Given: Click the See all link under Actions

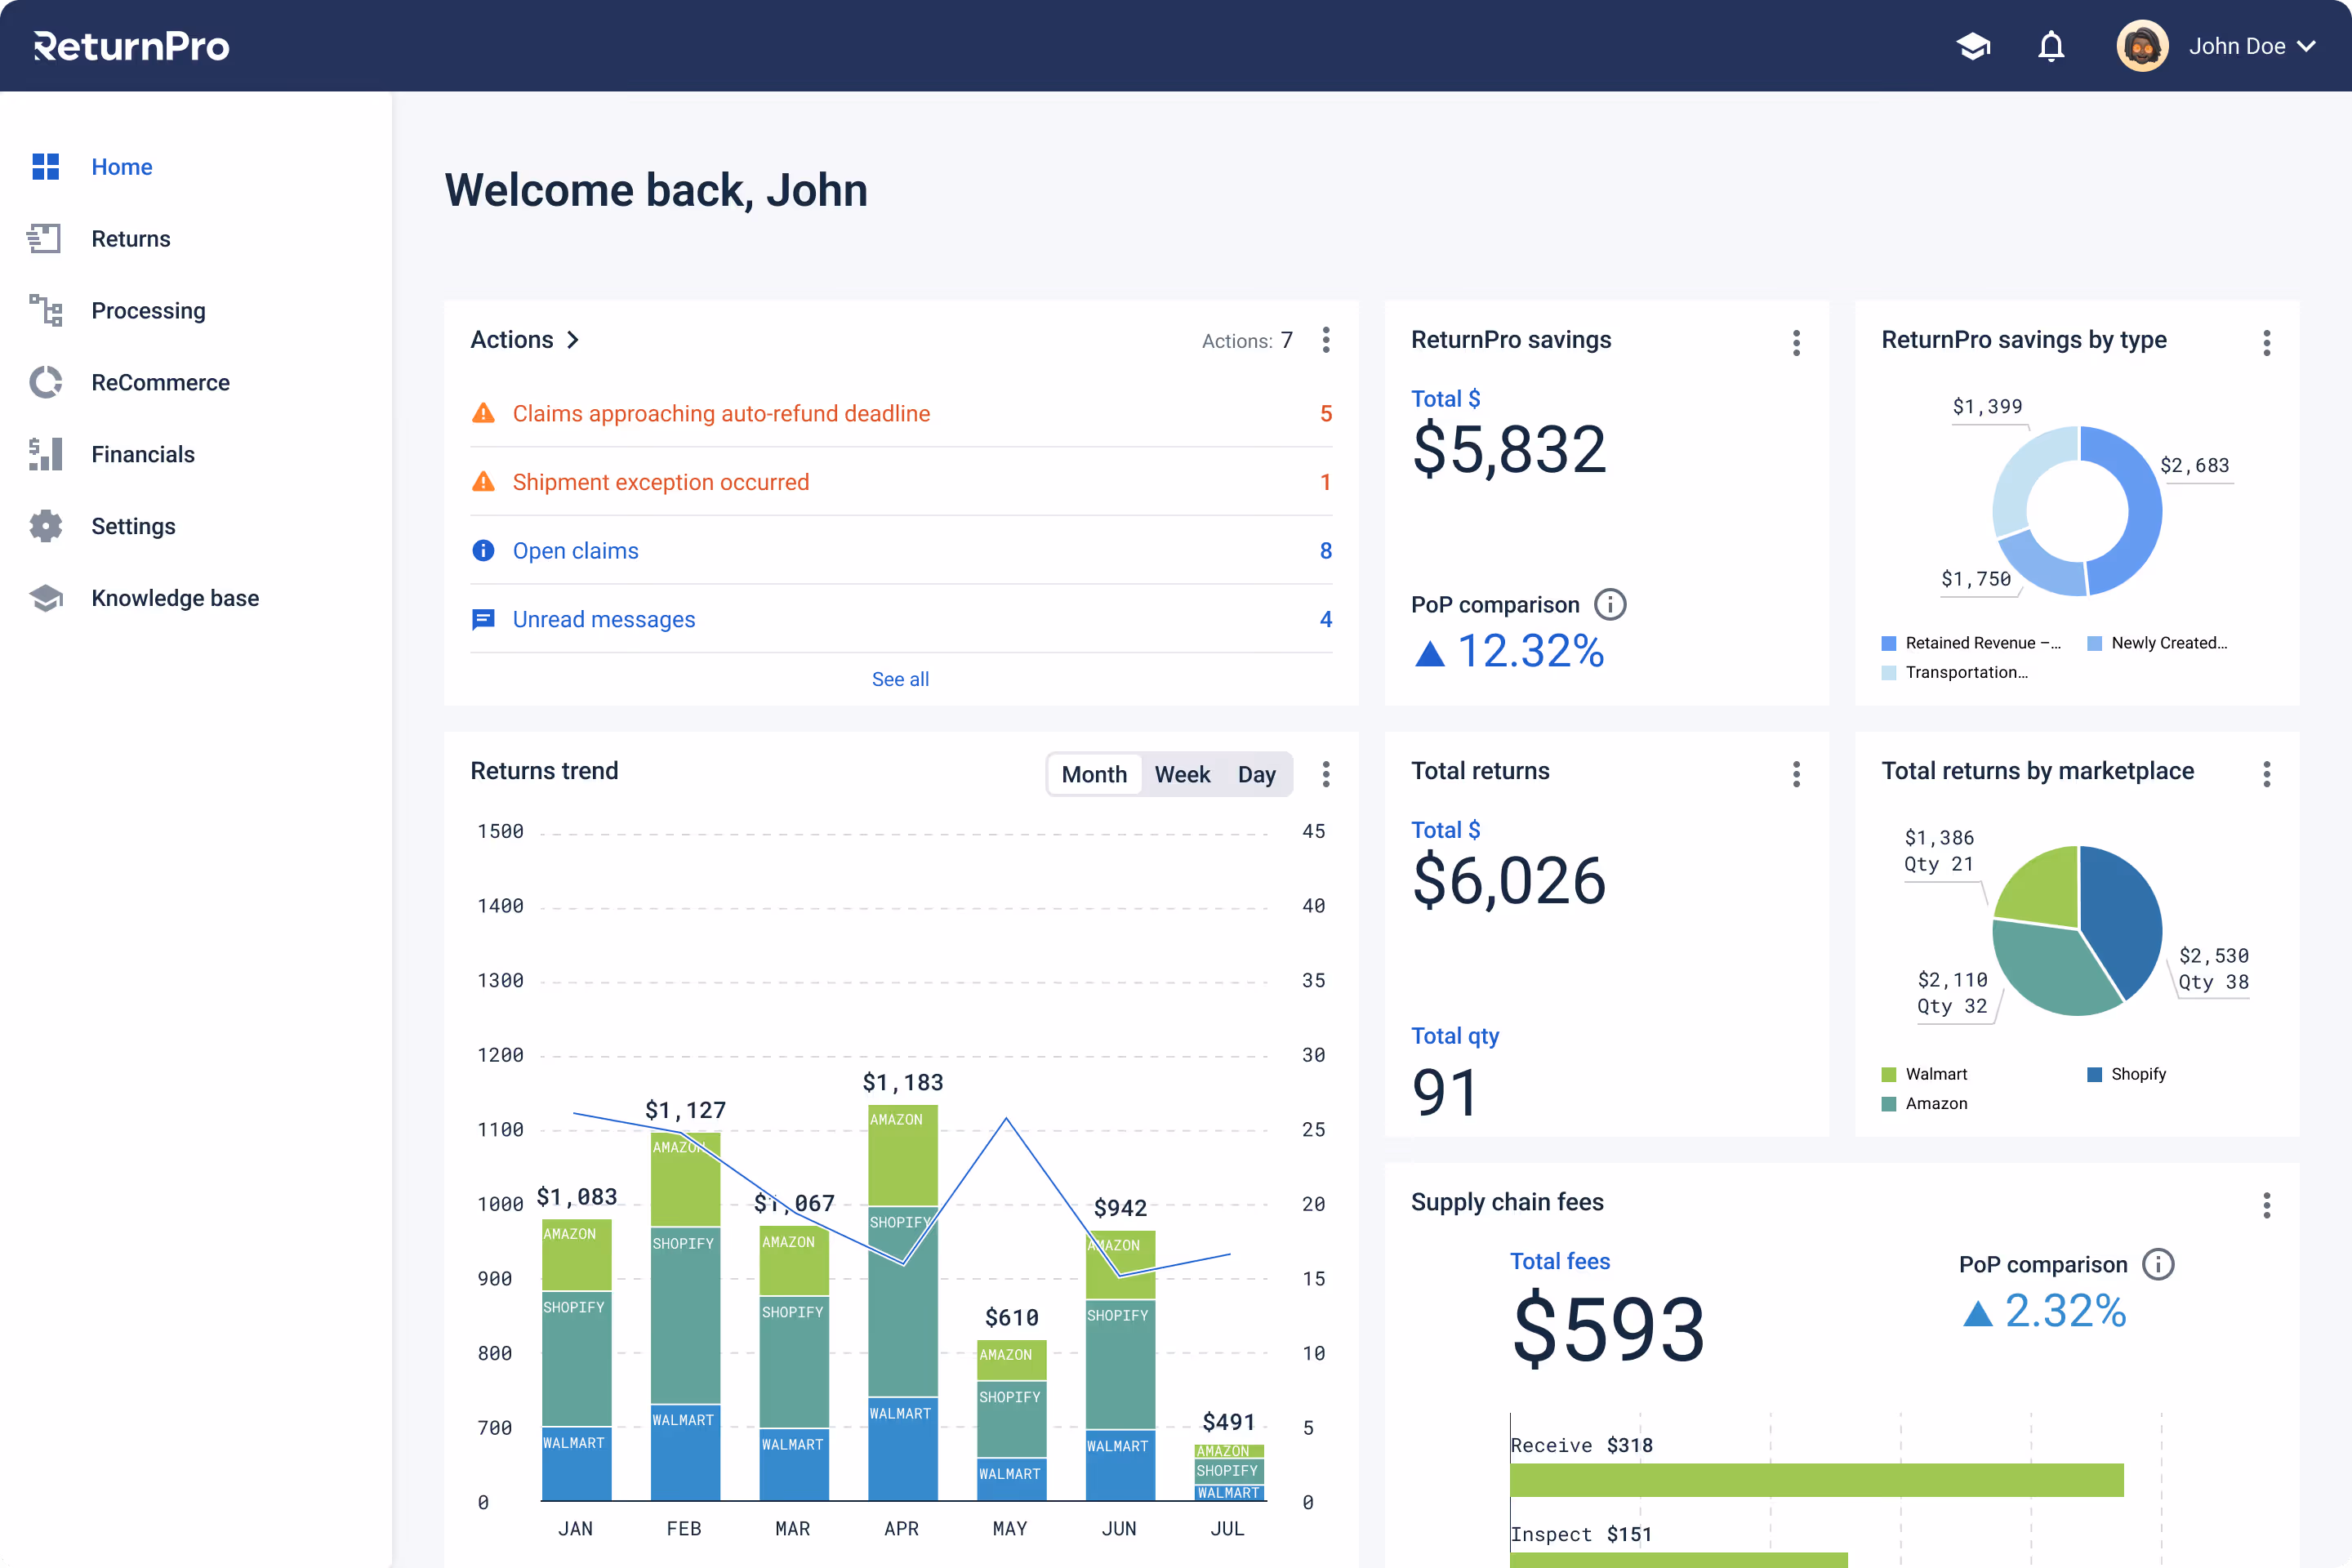Looking at the screenshot, I should (900, 679).
